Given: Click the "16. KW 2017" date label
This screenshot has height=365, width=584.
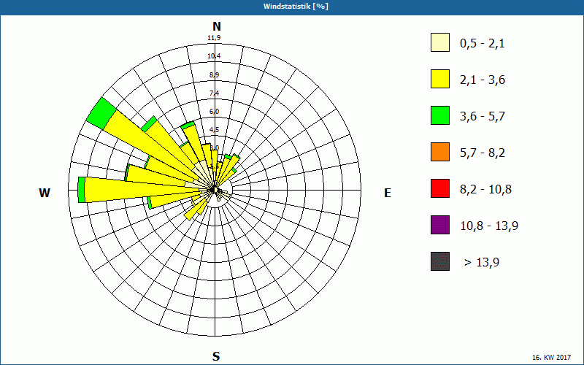Looking at the screenshot, I should coord(551,357).
